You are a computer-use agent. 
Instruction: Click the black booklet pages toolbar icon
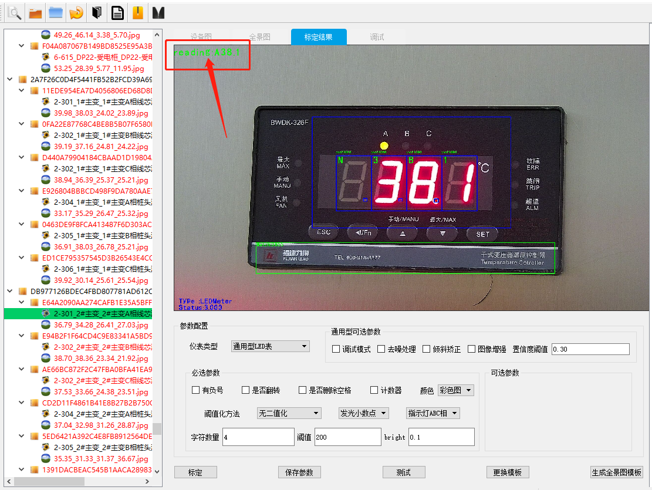[96, 13]
